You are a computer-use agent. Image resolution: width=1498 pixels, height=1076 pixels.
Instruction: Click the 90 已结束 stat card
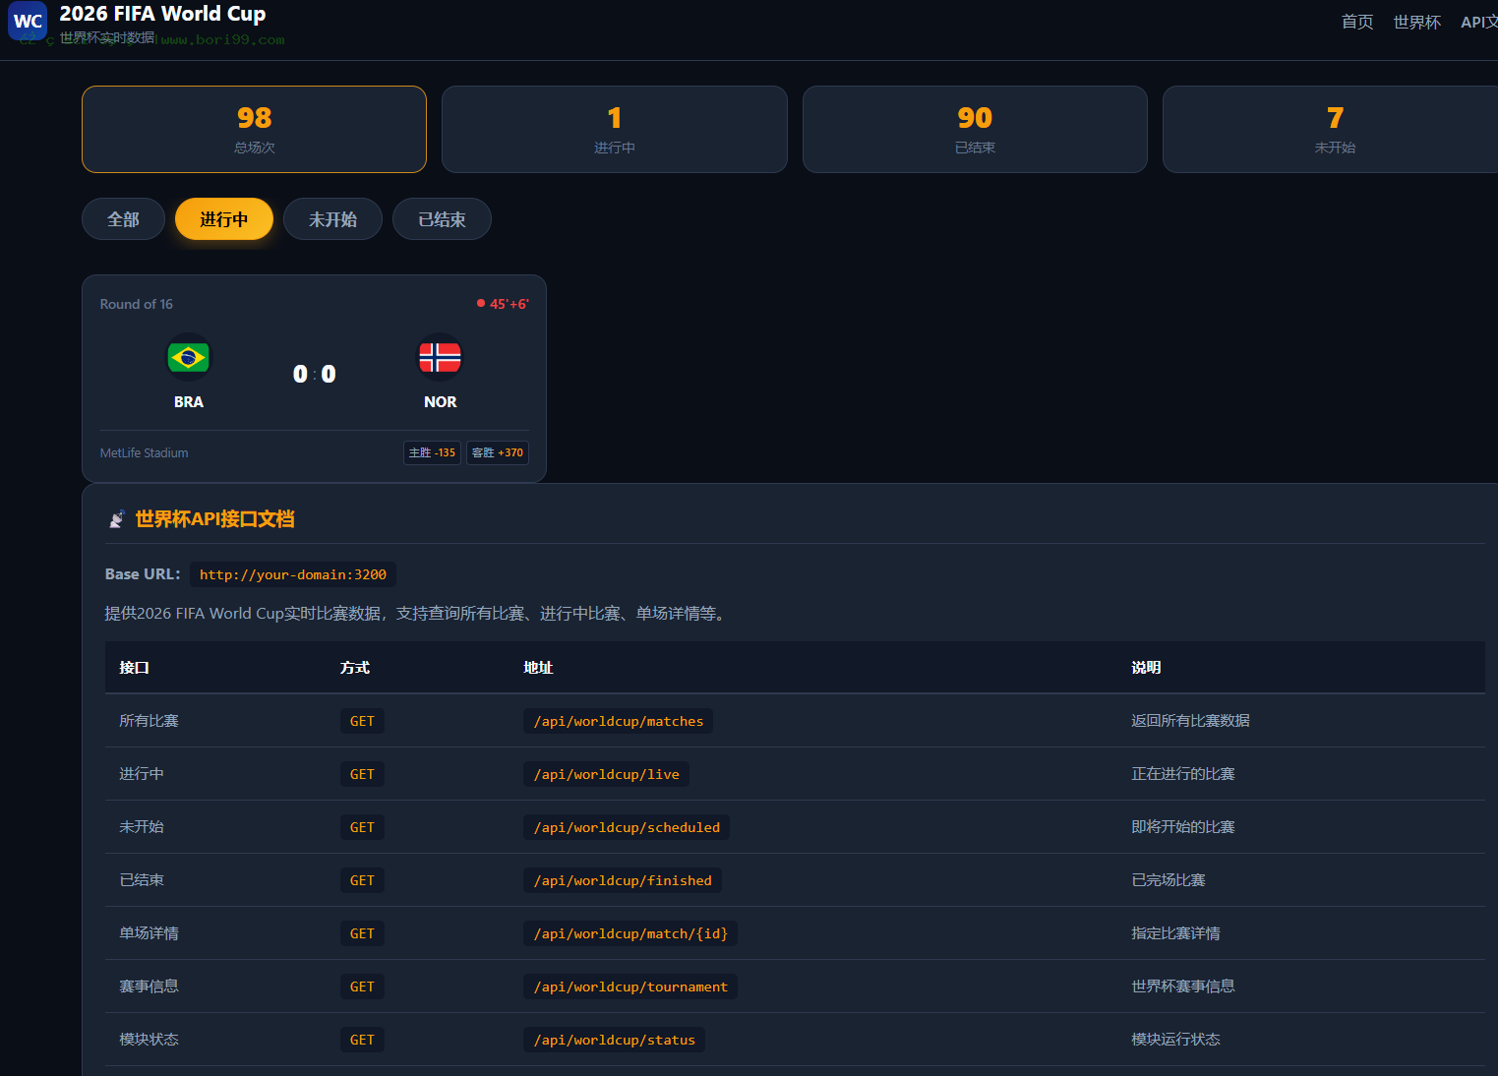(975, 129)
